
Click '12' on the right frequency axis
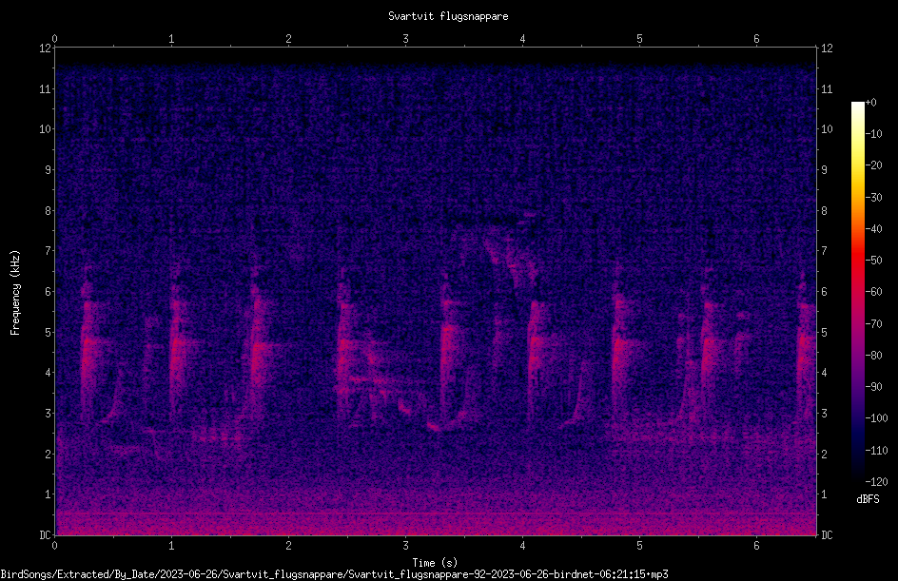point(827,48)
